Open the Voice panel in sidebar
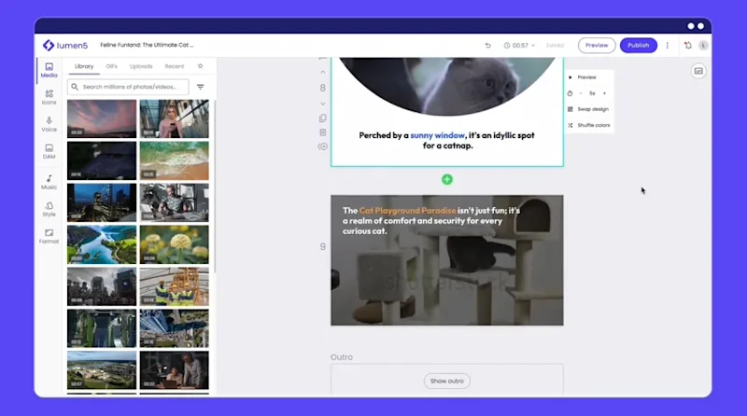This screenshot has height=416, width=747. pos(49,124)
